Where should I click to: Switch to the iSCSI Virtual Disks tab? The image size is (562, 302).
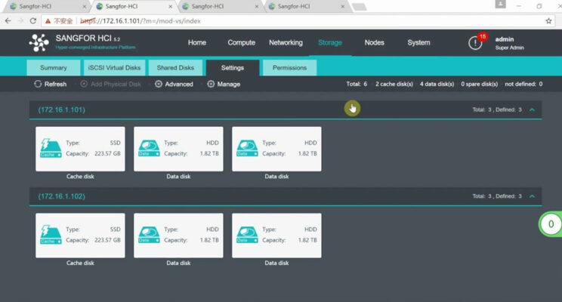(x=114, y=68)
